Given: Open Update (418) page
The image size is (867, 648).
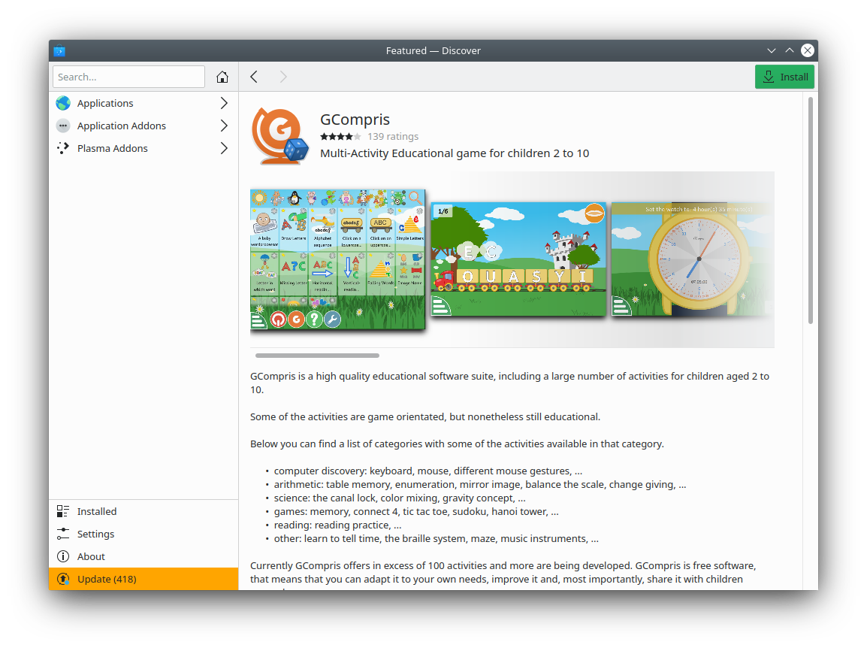Looking at the screenshot, I should 143,579.
